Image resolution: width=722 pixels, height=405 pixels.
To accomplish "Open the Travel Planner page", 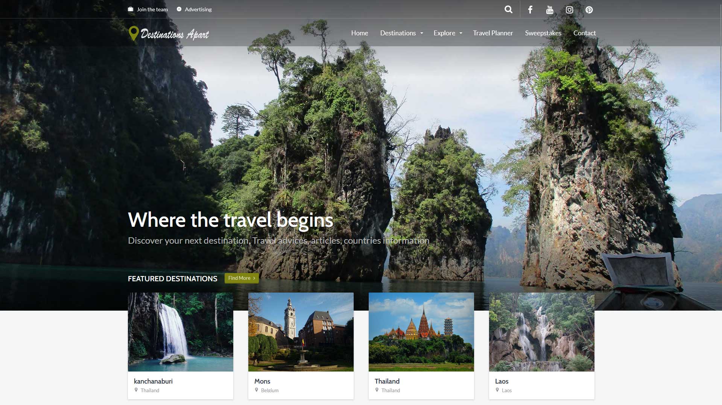I will (493, 33).
